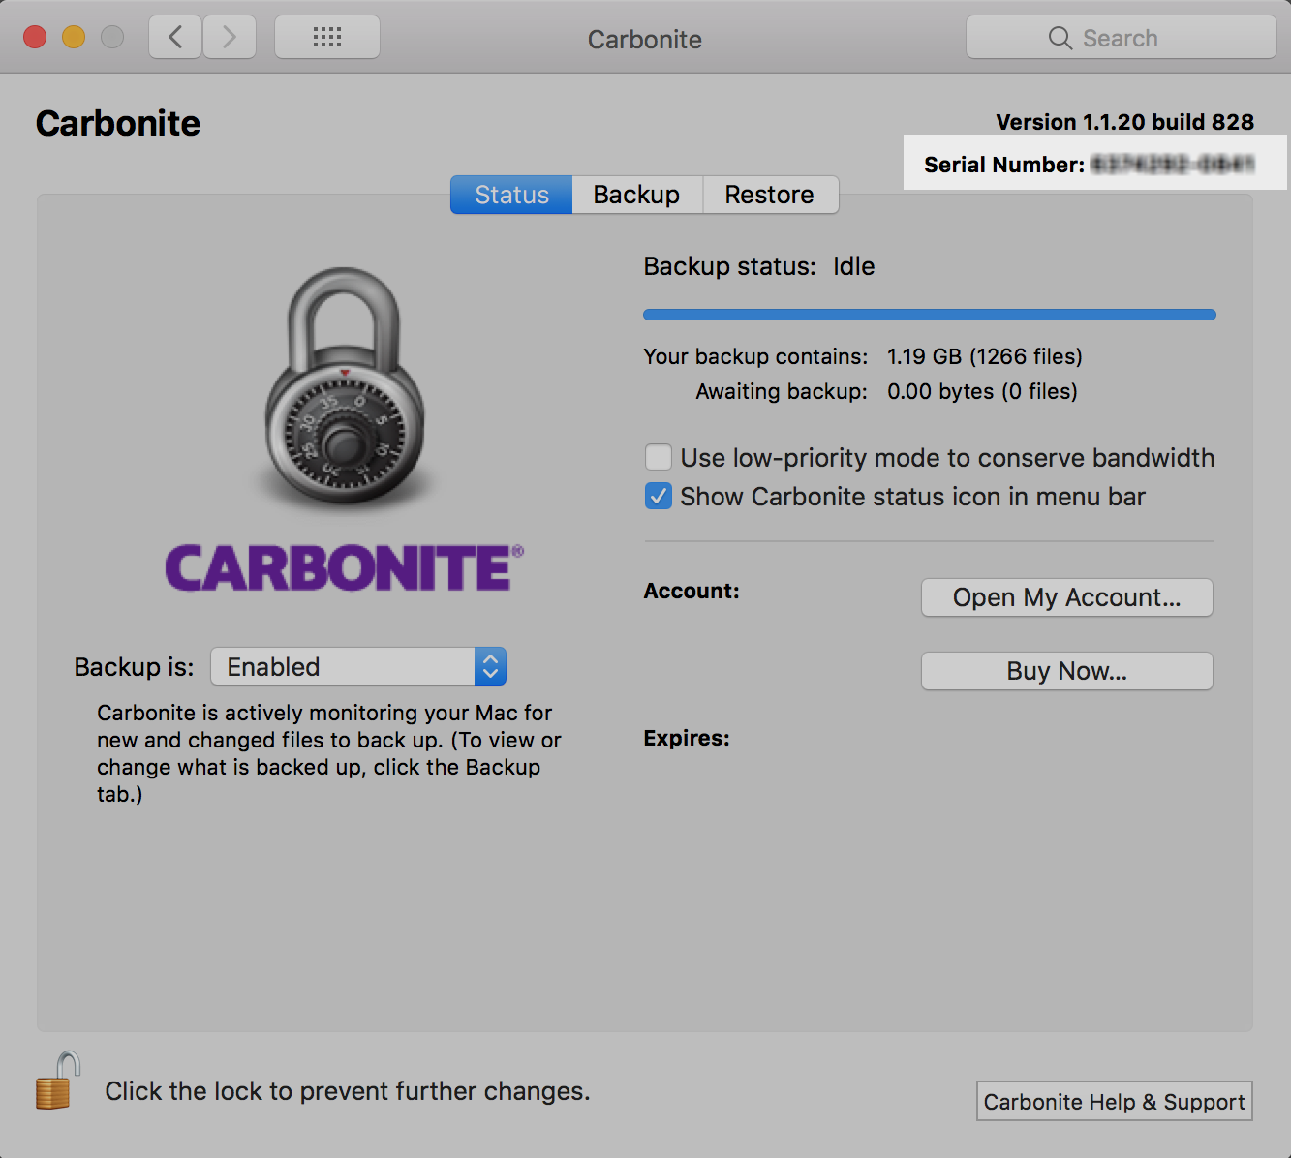The height and width of the screenshot is (1158, 1291).
Task: Uncheck Show Carbonite status icon in menu bar
Action: tap(659, 497)
